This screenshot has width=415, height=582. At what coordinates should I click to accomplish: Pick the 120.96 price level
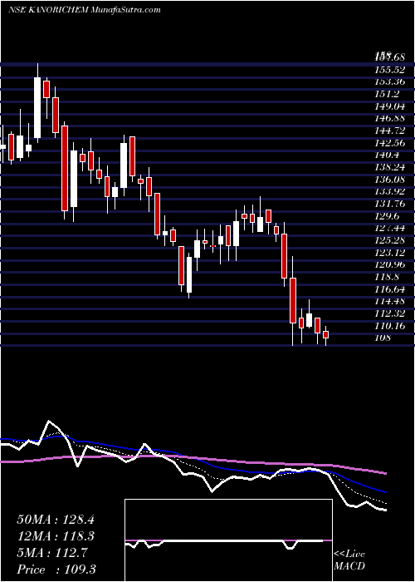[x=389, y=265]
